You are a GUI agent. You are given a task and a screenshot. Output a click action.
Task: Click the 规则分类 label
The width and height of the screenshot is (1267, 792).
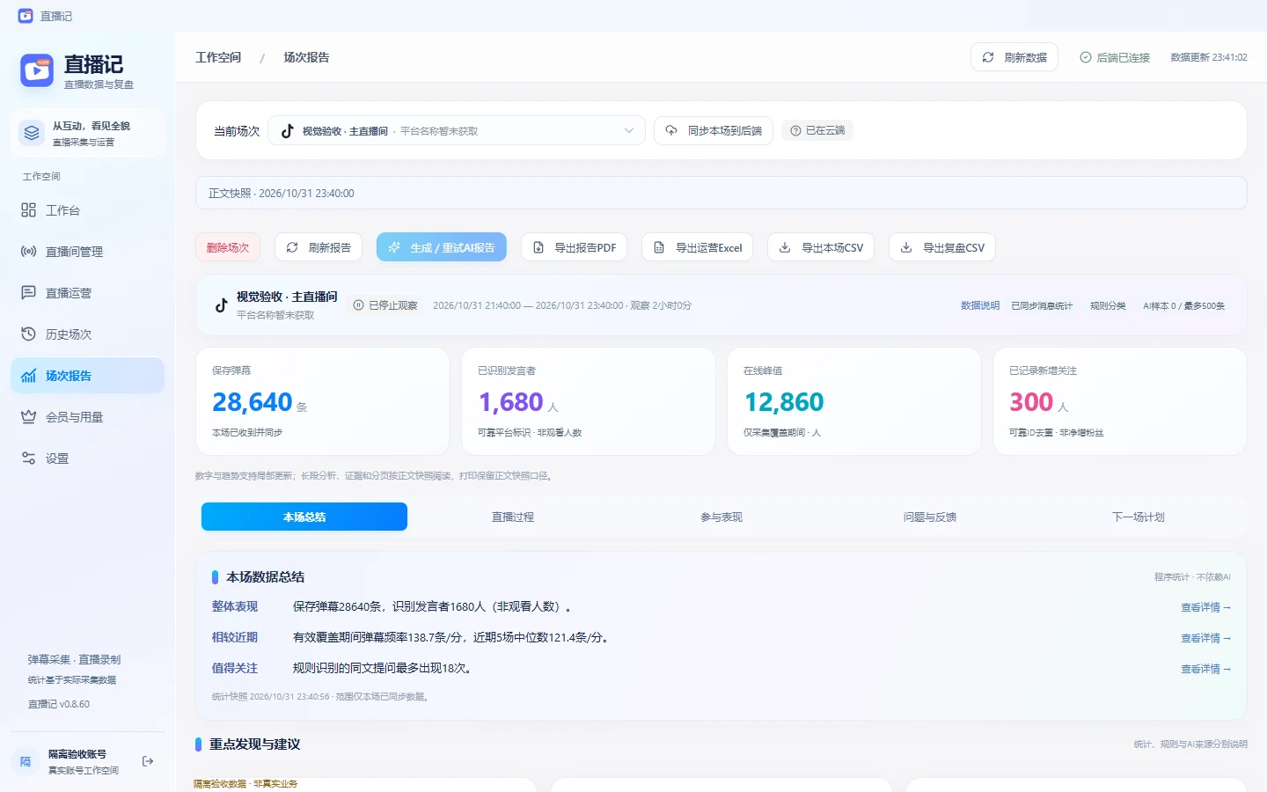click(x=1108, y=305)
